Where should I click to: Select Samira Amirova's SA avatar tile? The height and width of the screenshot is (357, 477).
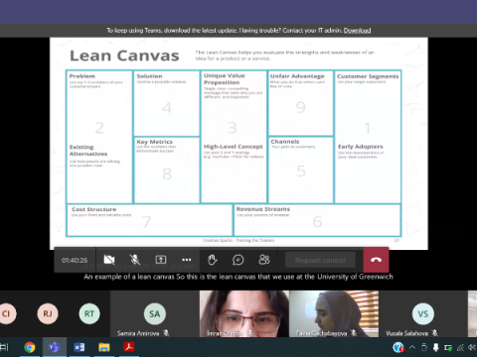(x=155, y=313)
